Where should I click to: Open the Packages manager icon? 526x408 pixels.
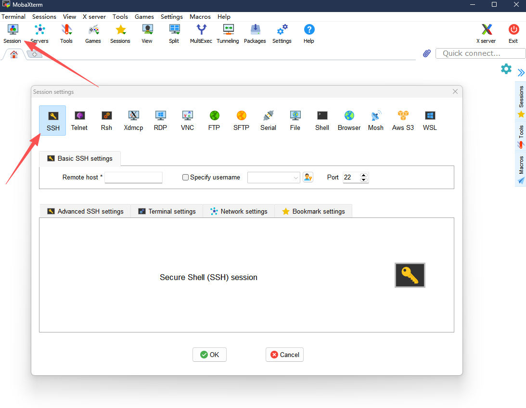(255, 34)
